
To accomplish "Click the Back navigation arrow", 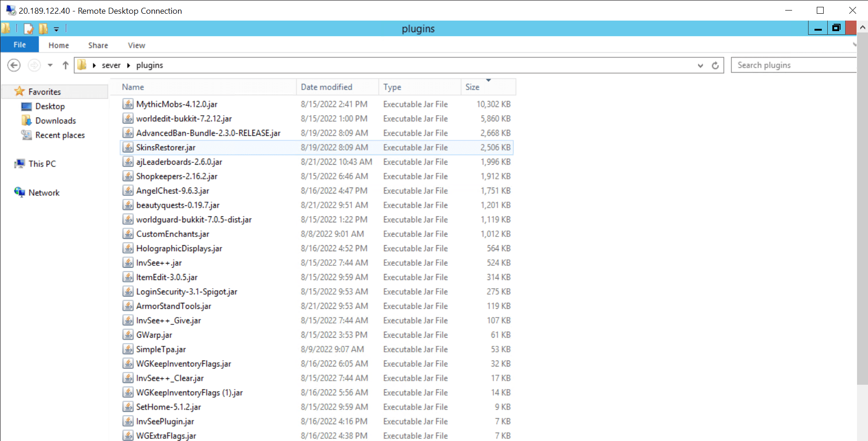I will click(x=14, y=65).
